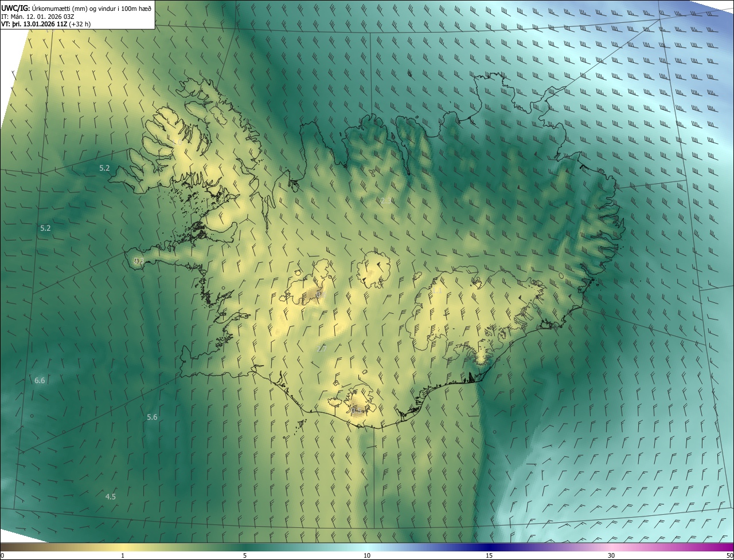Click the map value label "0.2"
Viewport: 734px width, 560px height.
pyautogui.click(x=139, y=261)
